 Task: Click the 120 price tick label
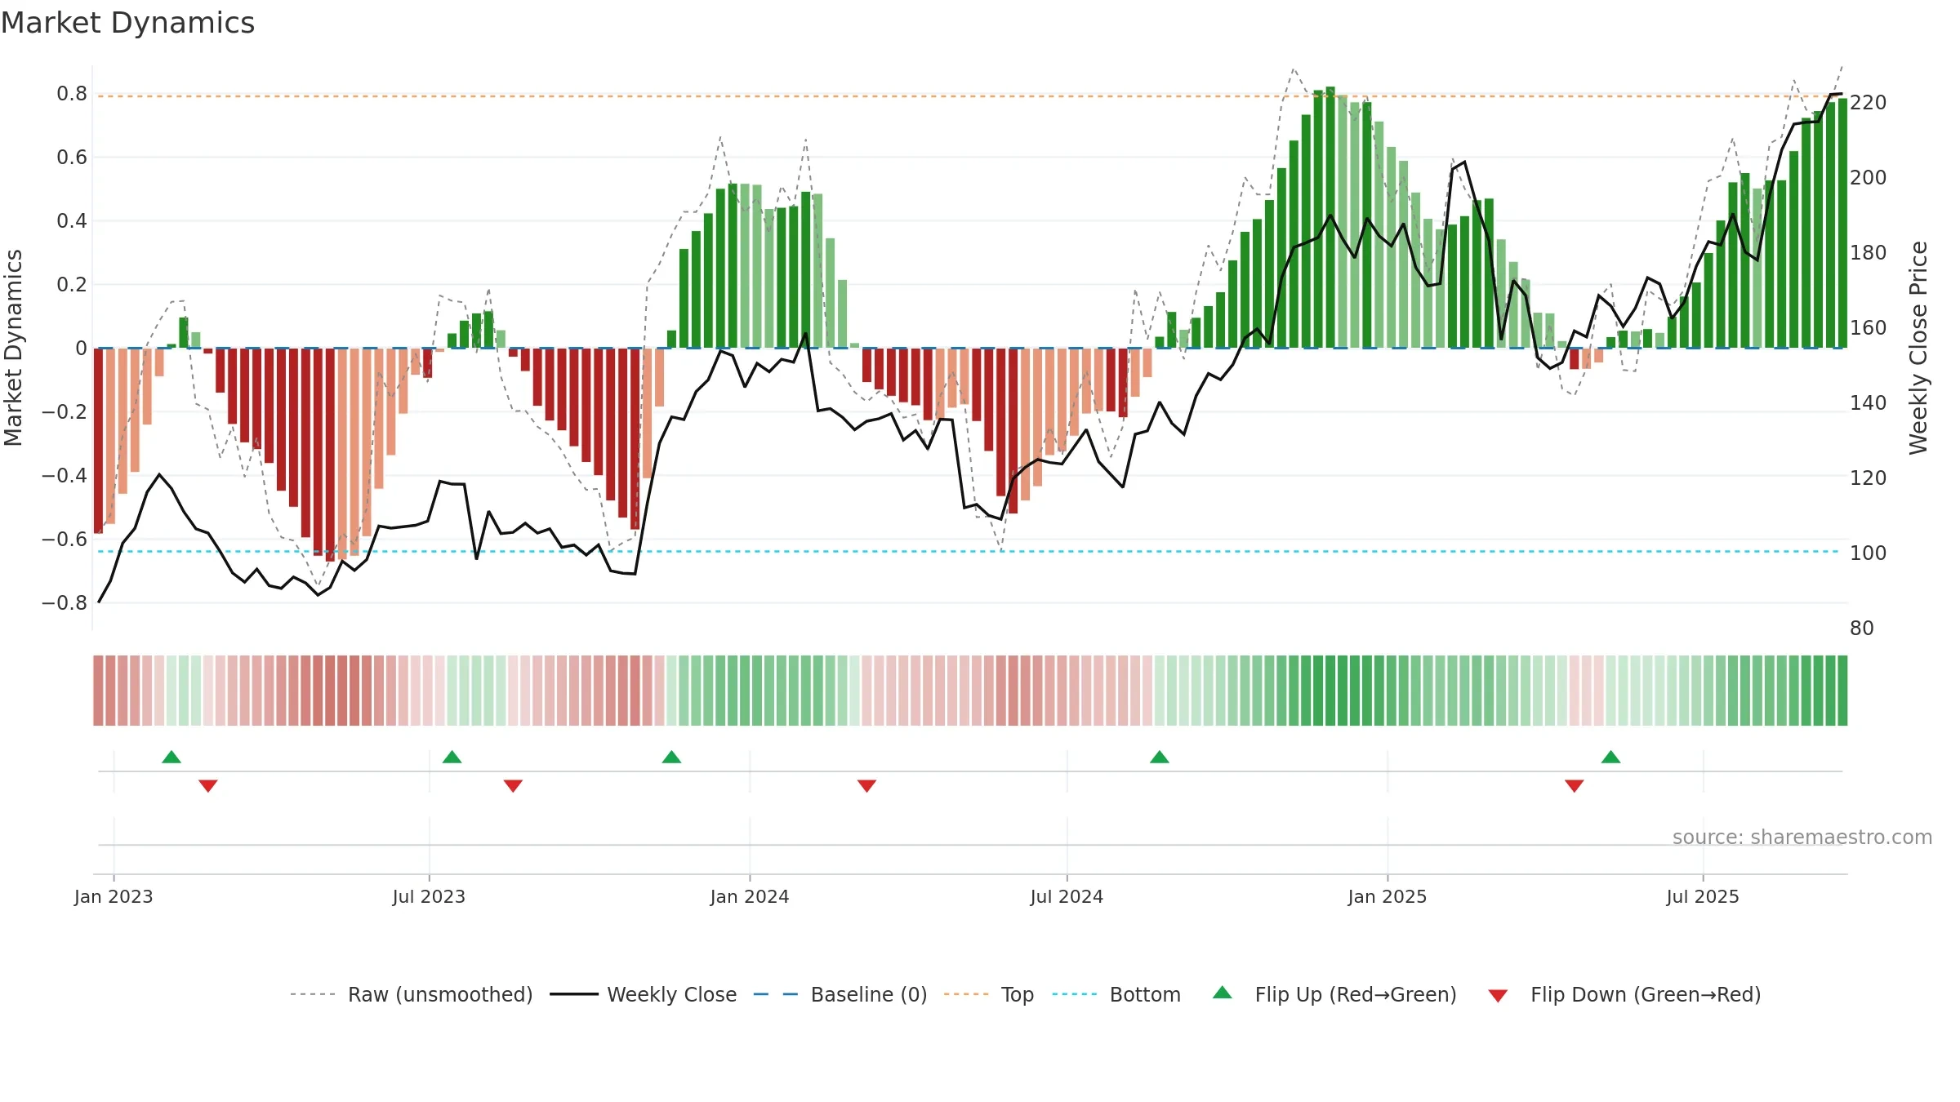[1869, 478]
